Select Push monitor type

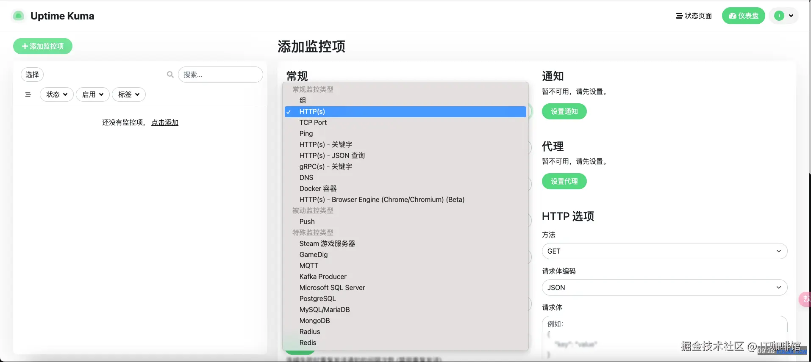point(405,221)
